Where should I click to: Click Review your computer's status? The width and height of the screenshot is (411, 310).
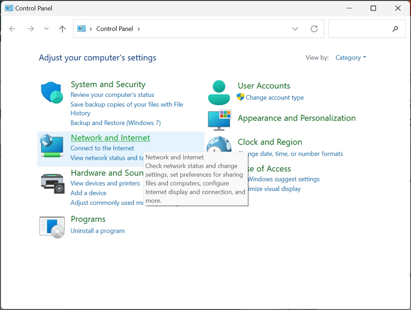112,95
